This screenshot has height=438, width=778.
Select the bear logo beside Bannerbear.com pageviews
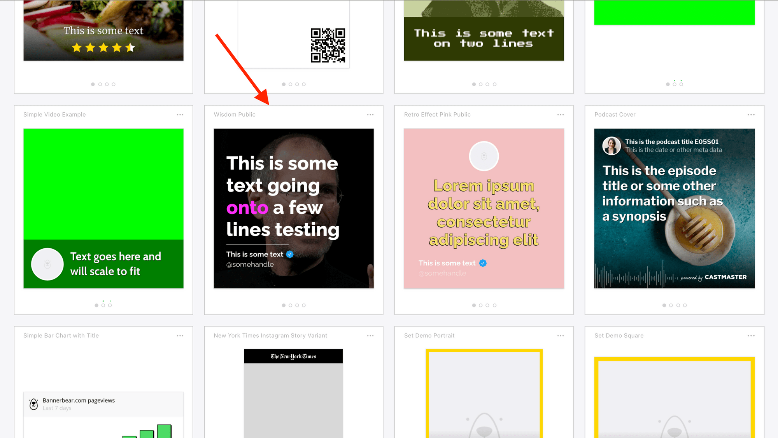(x=34, y=404)
